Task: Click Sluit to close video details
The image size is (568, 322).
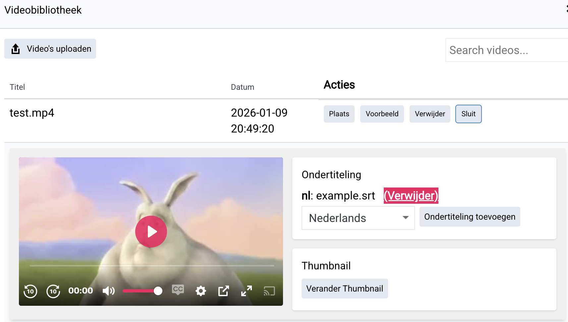Action: [469, 114]
